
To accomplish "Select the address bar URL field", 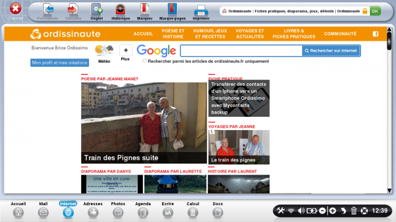I will (x=294, y=11).
